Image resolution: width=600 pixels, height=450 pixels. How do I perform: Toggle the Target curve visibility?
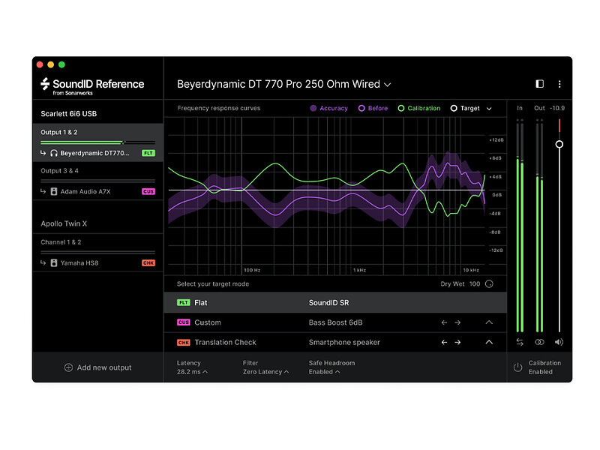(465, 108)
